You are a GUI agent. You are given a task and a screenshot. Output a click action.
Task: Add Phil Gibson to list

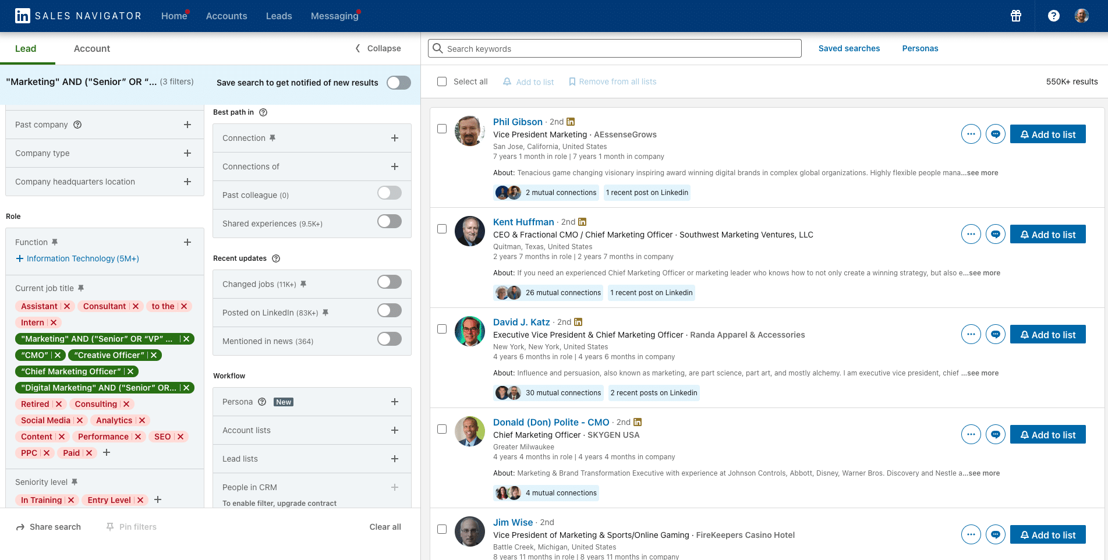tap(1048, 134)
